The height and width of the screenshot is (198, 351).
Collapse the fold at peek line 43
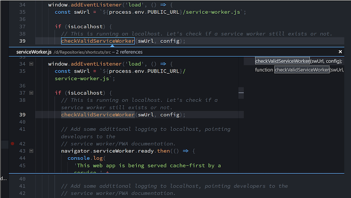(x=31, y=151)
